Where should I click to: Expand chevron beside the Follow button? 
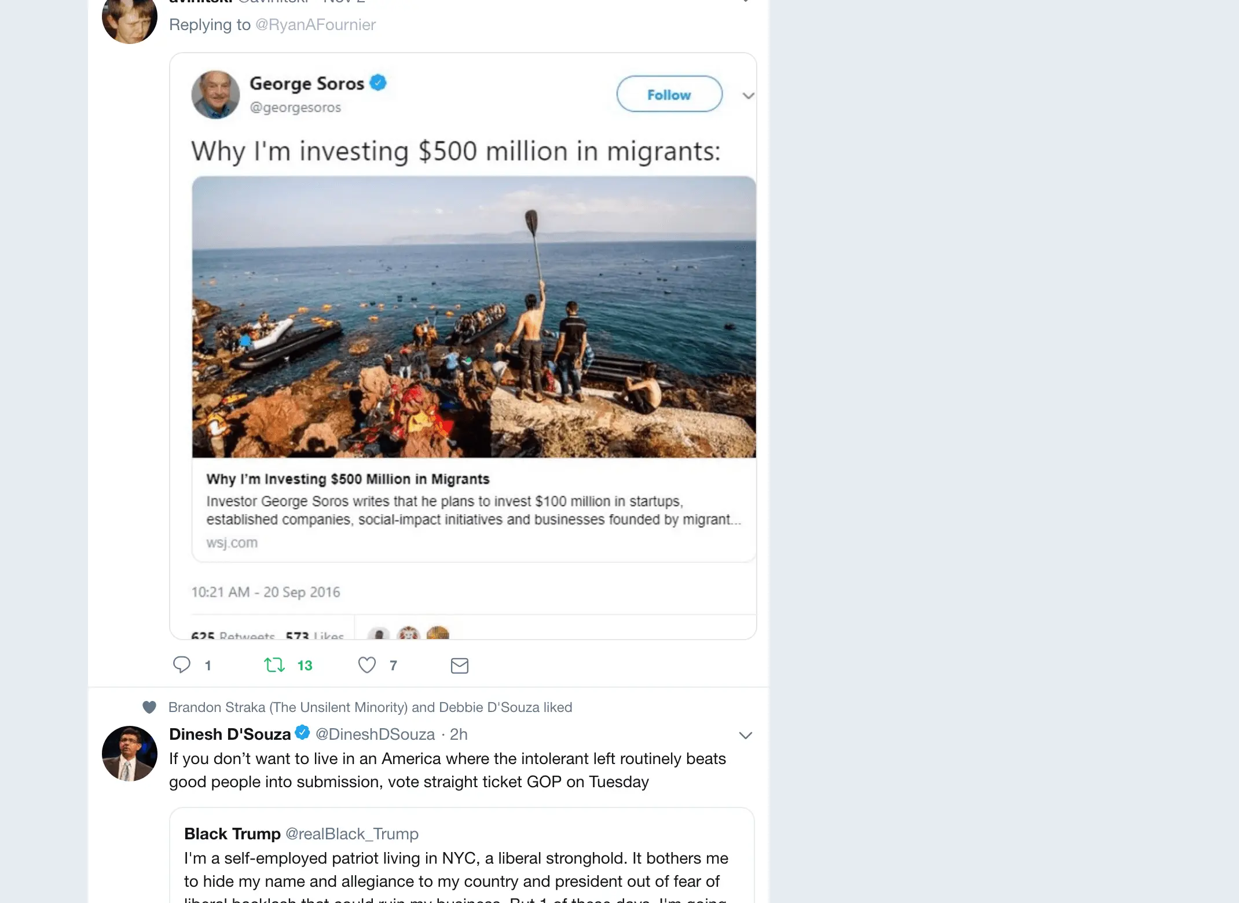point(748,96)
